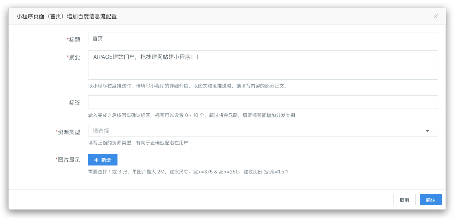This screenshot has height=218, width=454.
Task: Click the dialog title 小程序页面（首页）增加百度信息流配置
Action: [67, 16]
